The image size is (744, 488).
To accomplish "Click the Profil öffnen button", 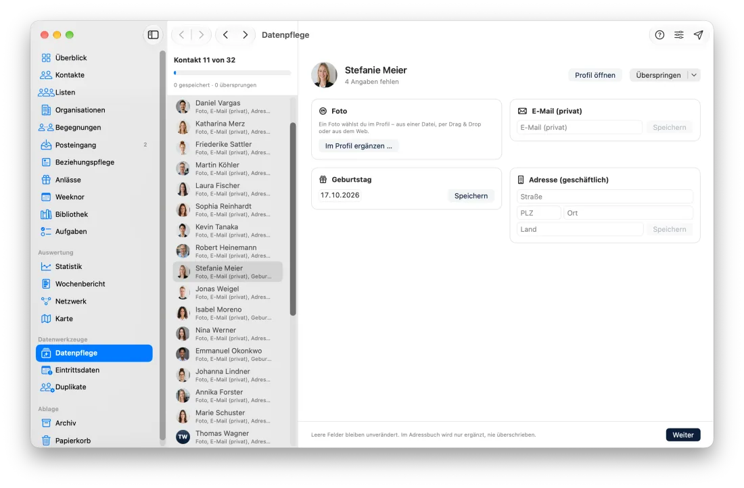I will point(595,75).
